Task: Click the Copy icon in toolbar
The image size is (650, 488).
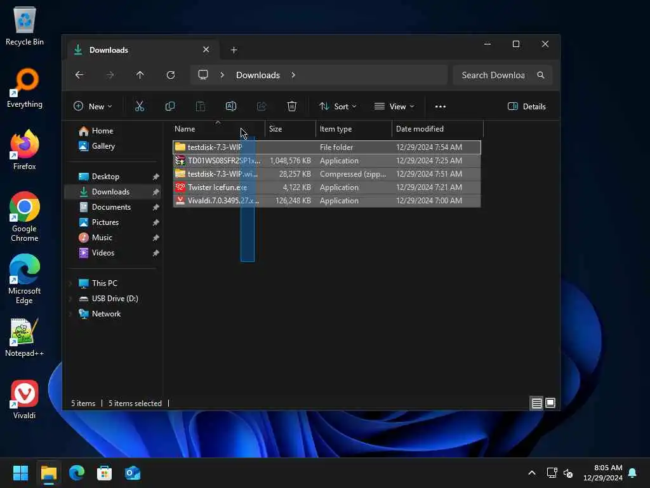Action: [170, 106]
